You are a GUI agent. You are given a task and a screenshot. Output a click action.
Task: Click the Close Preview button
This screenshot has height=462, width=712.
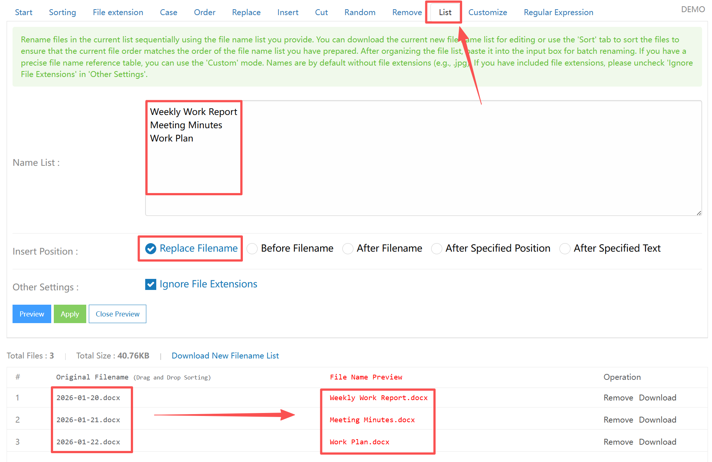click(117, 314)
